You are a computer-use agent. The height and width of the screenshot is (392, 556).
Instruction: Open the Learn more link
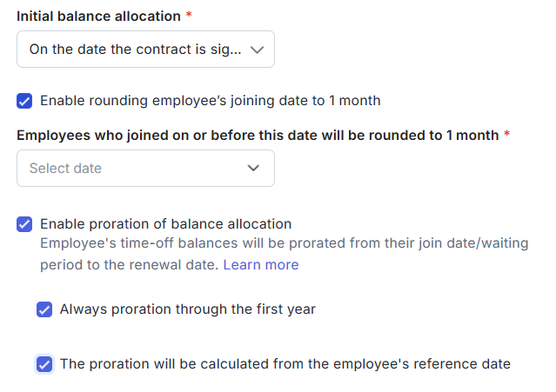(260, 264)
